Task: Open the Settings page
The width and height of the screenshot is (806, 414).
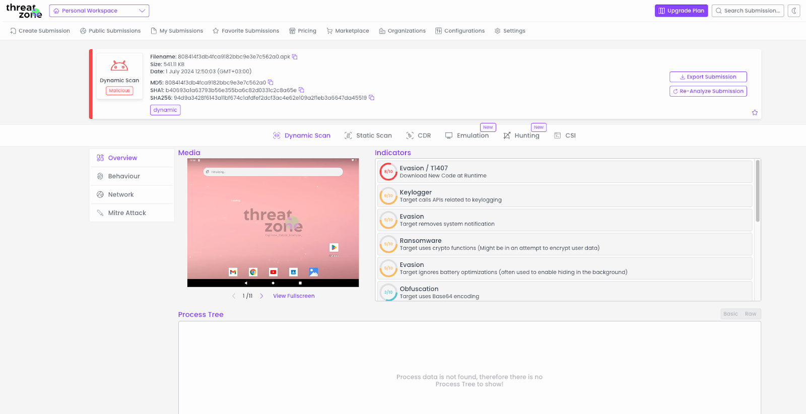Action: coord(510,31)
